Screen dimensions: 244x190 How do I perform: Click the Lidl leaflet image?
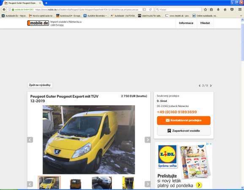coord(195,161)
